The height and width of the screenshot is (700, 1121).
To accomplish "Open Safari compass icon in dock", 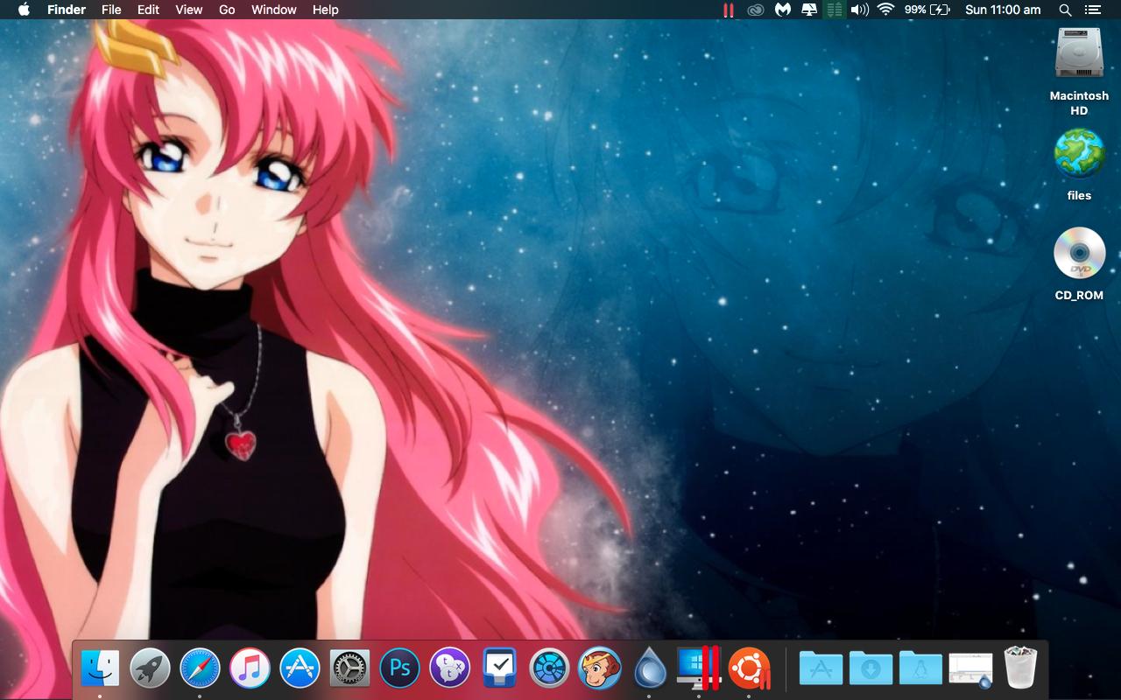I will point(200,668).
